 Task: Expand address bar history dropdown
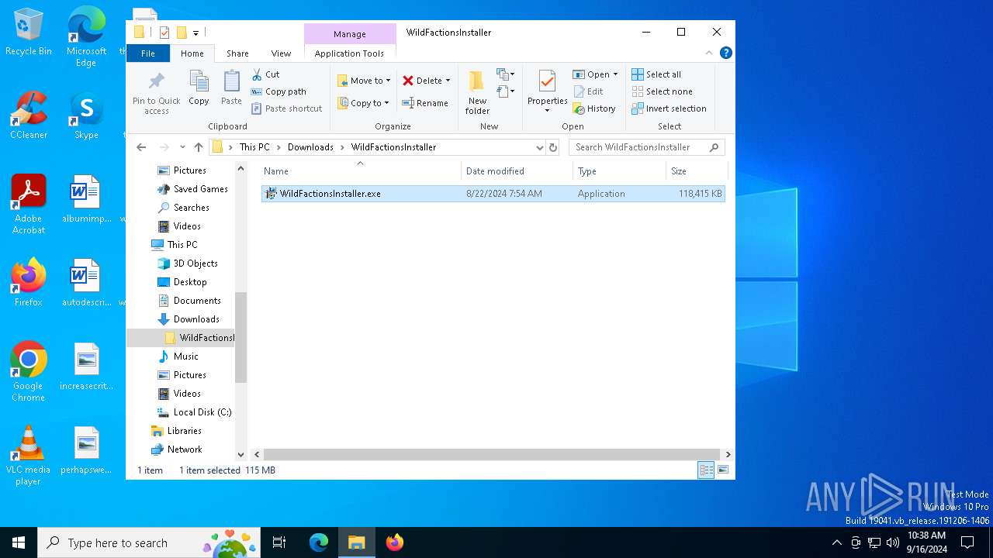pyautogui.click(x=539, y=147)
